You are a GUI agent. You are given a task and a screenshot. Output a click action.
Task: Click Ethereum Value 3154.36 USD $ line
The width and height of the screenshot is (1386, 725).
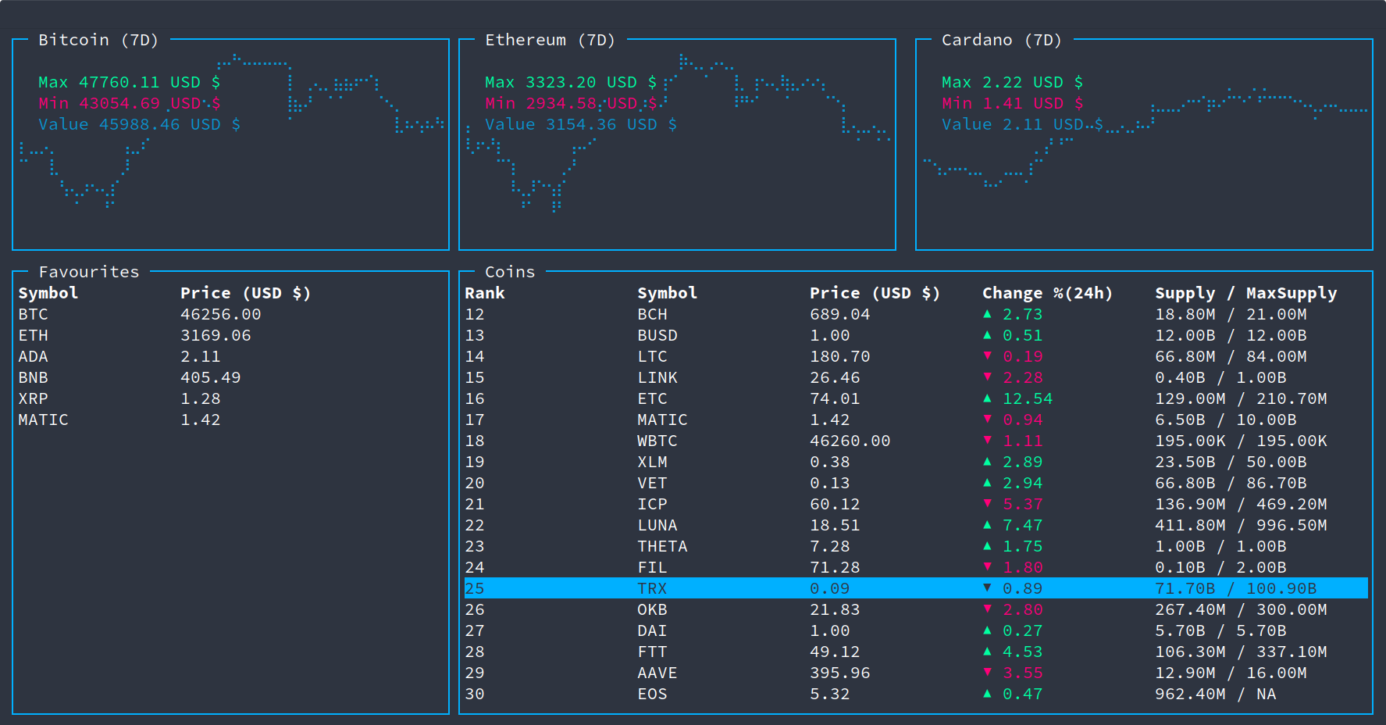tap(581, 124)
